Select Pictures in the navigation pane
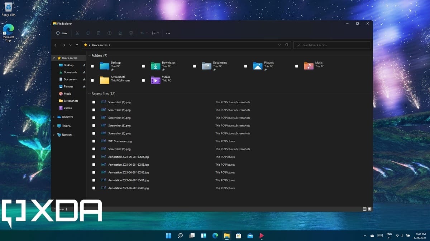430x241 pixels. [69, 86]
